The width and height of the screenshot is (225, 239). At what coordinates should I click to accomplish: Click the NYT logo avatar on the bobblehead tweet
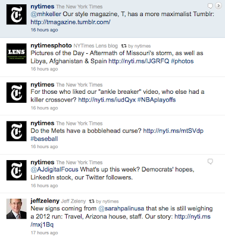[x=17, y=131]
